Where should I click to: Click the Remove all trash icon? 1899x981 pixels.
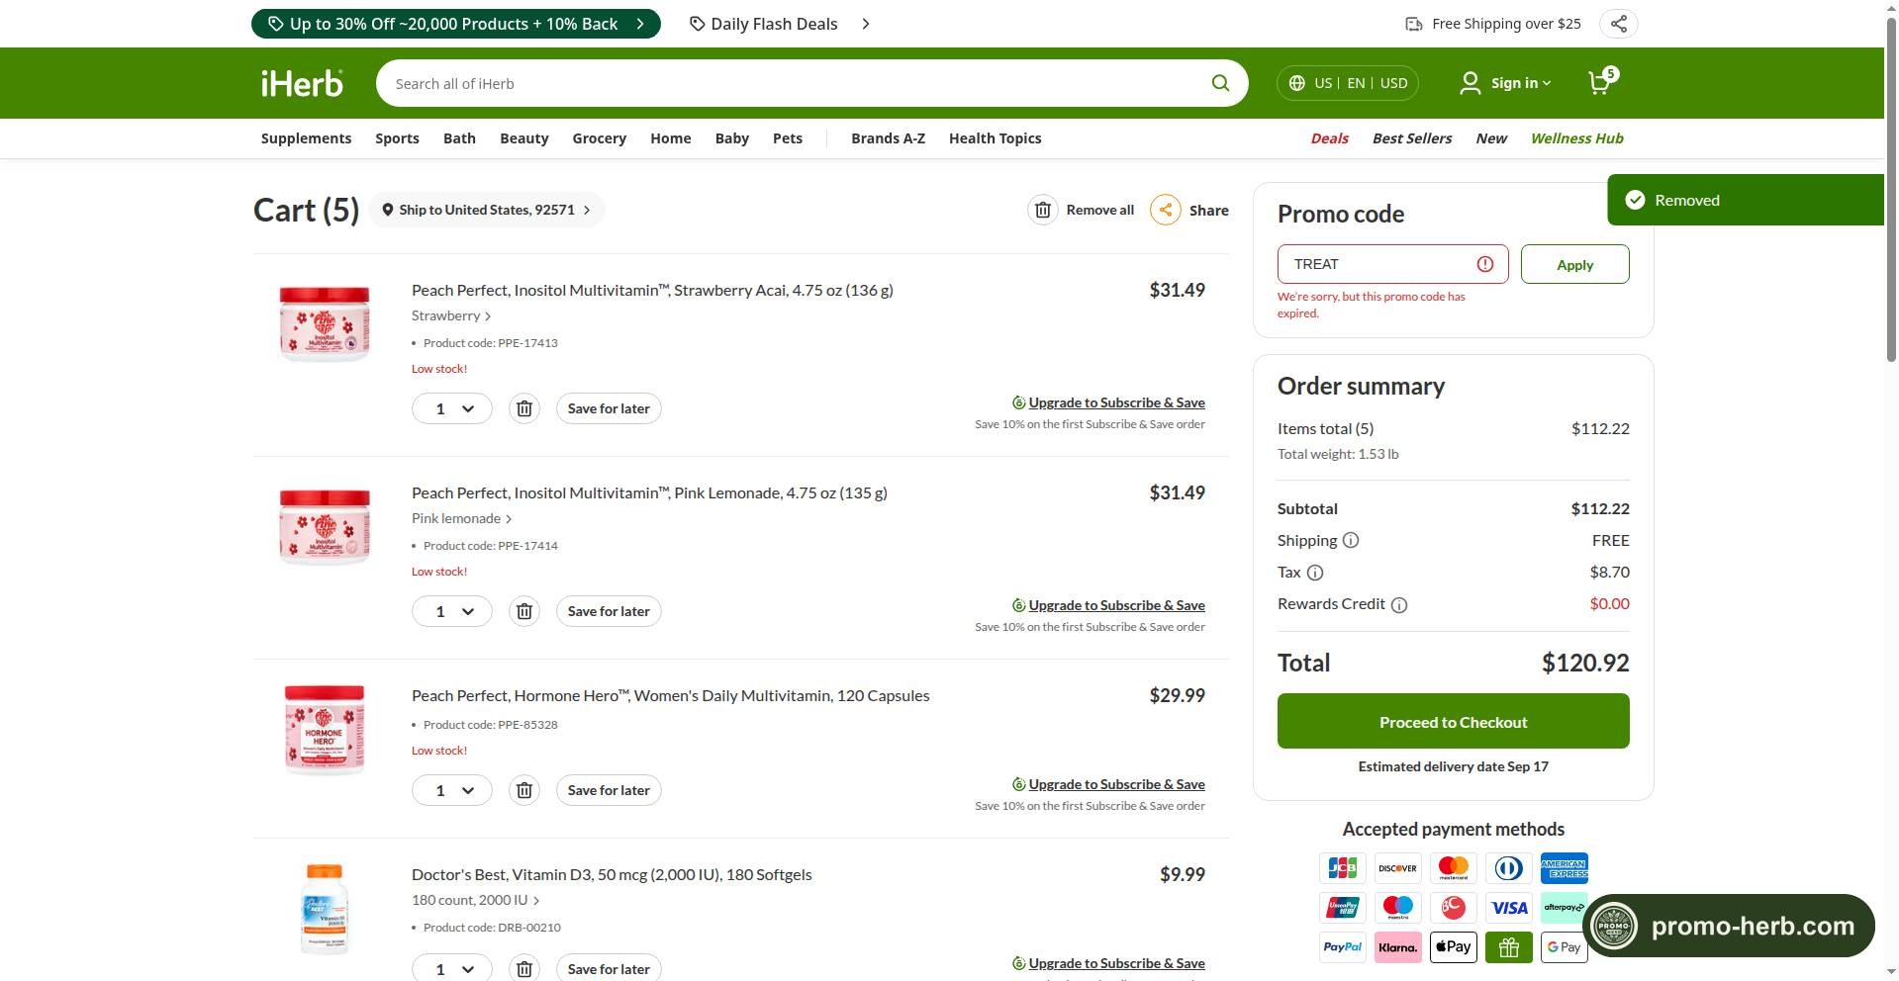[1043, 210]
